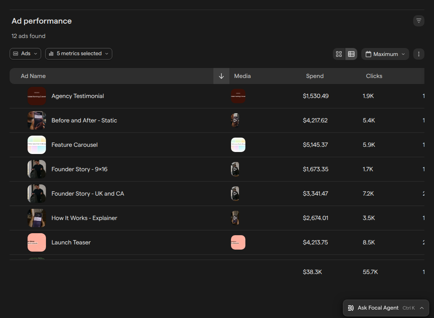Open How It Works - Explainer thumbnail
434x318 pixels.
click(37, 218)
